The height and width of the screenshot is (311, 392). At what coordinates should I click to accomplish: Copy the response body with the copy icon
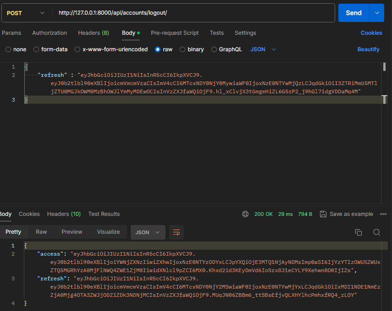click(x=359, y=232)
